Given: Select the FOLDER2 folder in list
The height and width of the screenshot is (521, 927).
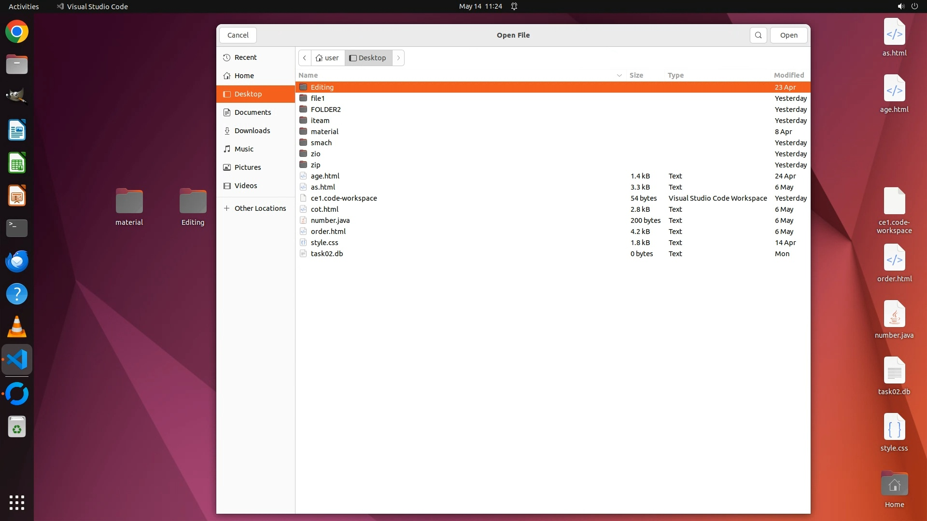Looking at the screenshot, I should tap(325, 110).
